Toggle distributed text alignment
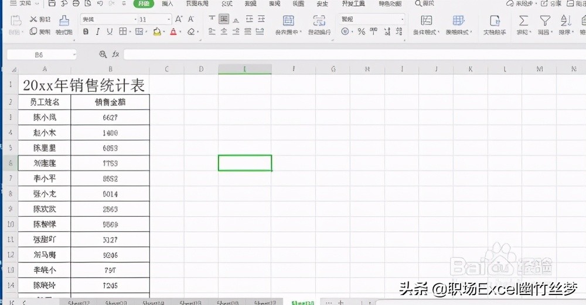This screenshot has height=305, width=586. pyautogui.click(x=260, y=32)
